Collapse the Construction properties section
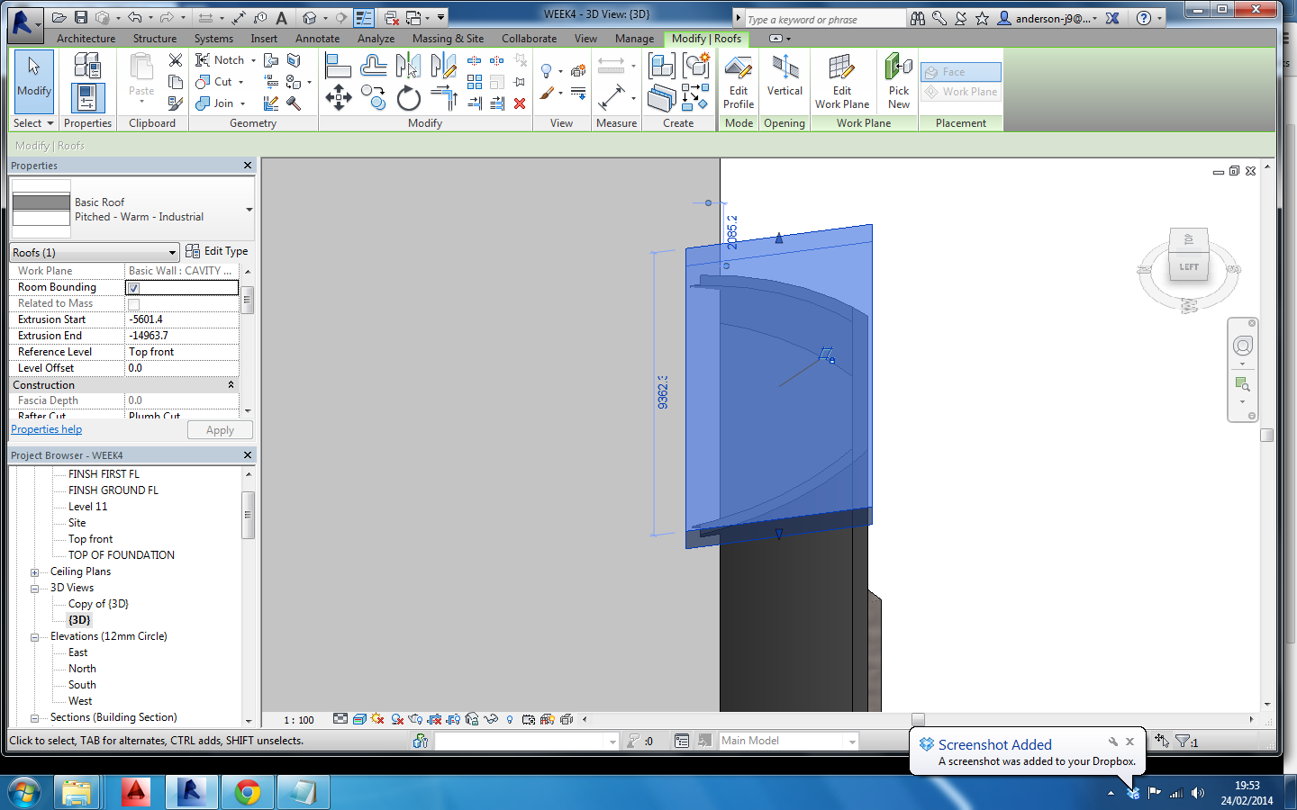Screen dimensions: 1297x810 (231, 385)
